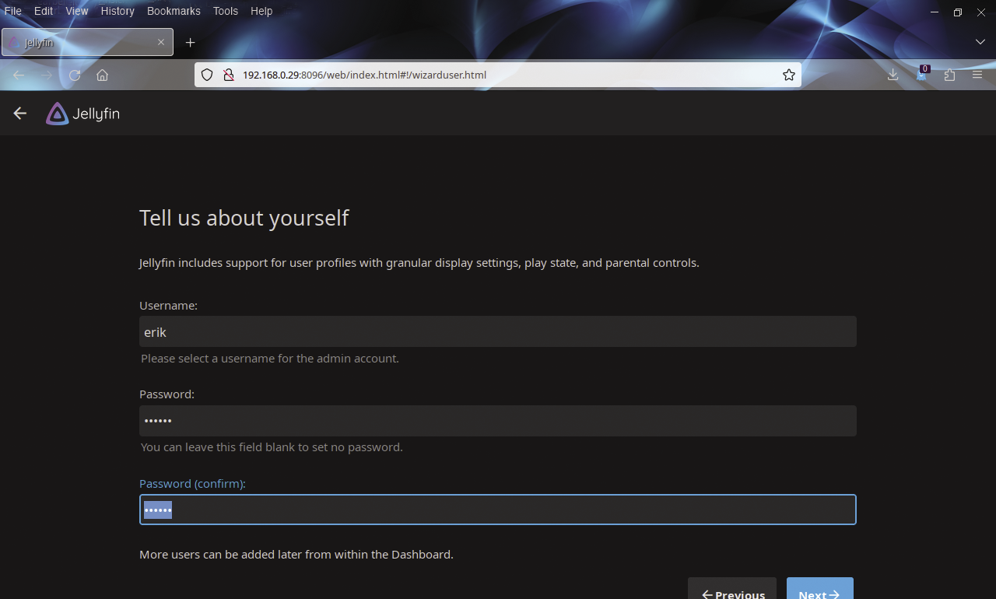Open the downloads panel icon
996x599 pixels.
point(893,75)
